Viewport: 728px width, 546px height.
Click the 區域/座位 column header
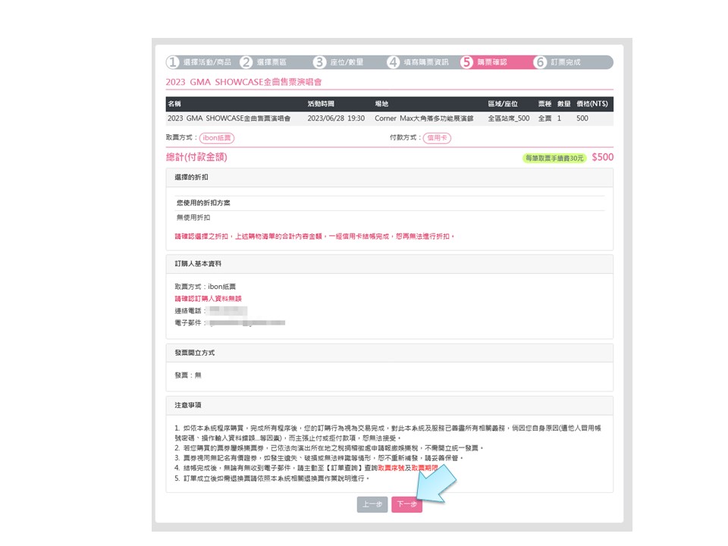click(x=503, y=104)
